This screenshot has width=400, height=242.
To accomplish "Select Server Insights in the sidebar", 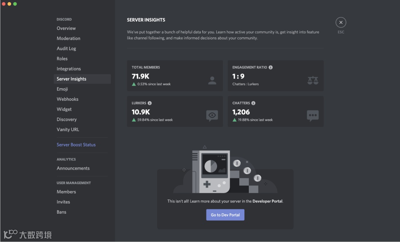I will click(x=82, y=79).
